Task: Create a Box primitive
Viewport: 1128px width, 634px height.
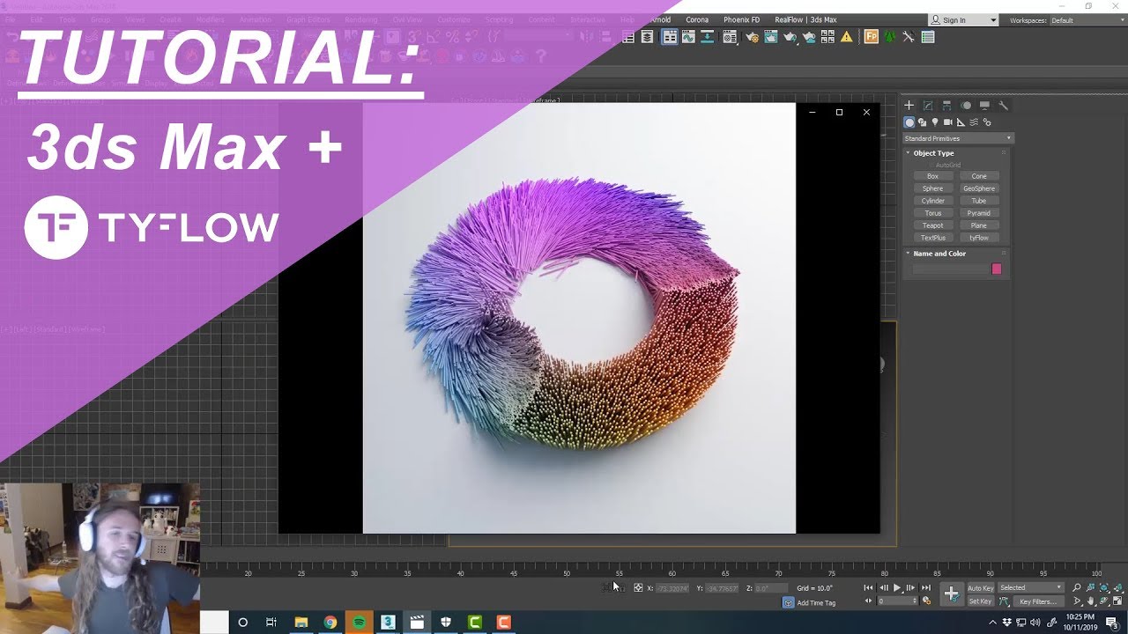Action: pyautogui.click(x=932, y=176)
